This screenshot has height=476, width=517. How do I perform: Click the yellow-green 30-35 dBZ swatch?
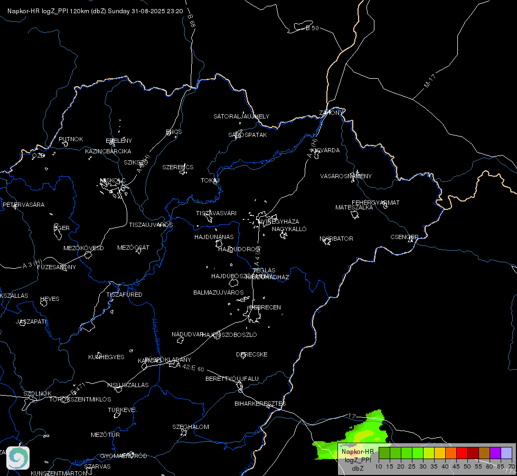429,453
